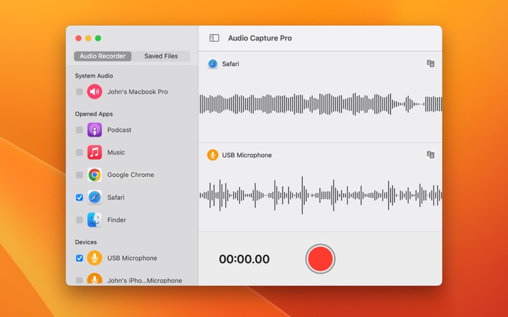Select John's iPho...Microphone label
The width and height of the screenshot is (508, 317).
[145, 280]
